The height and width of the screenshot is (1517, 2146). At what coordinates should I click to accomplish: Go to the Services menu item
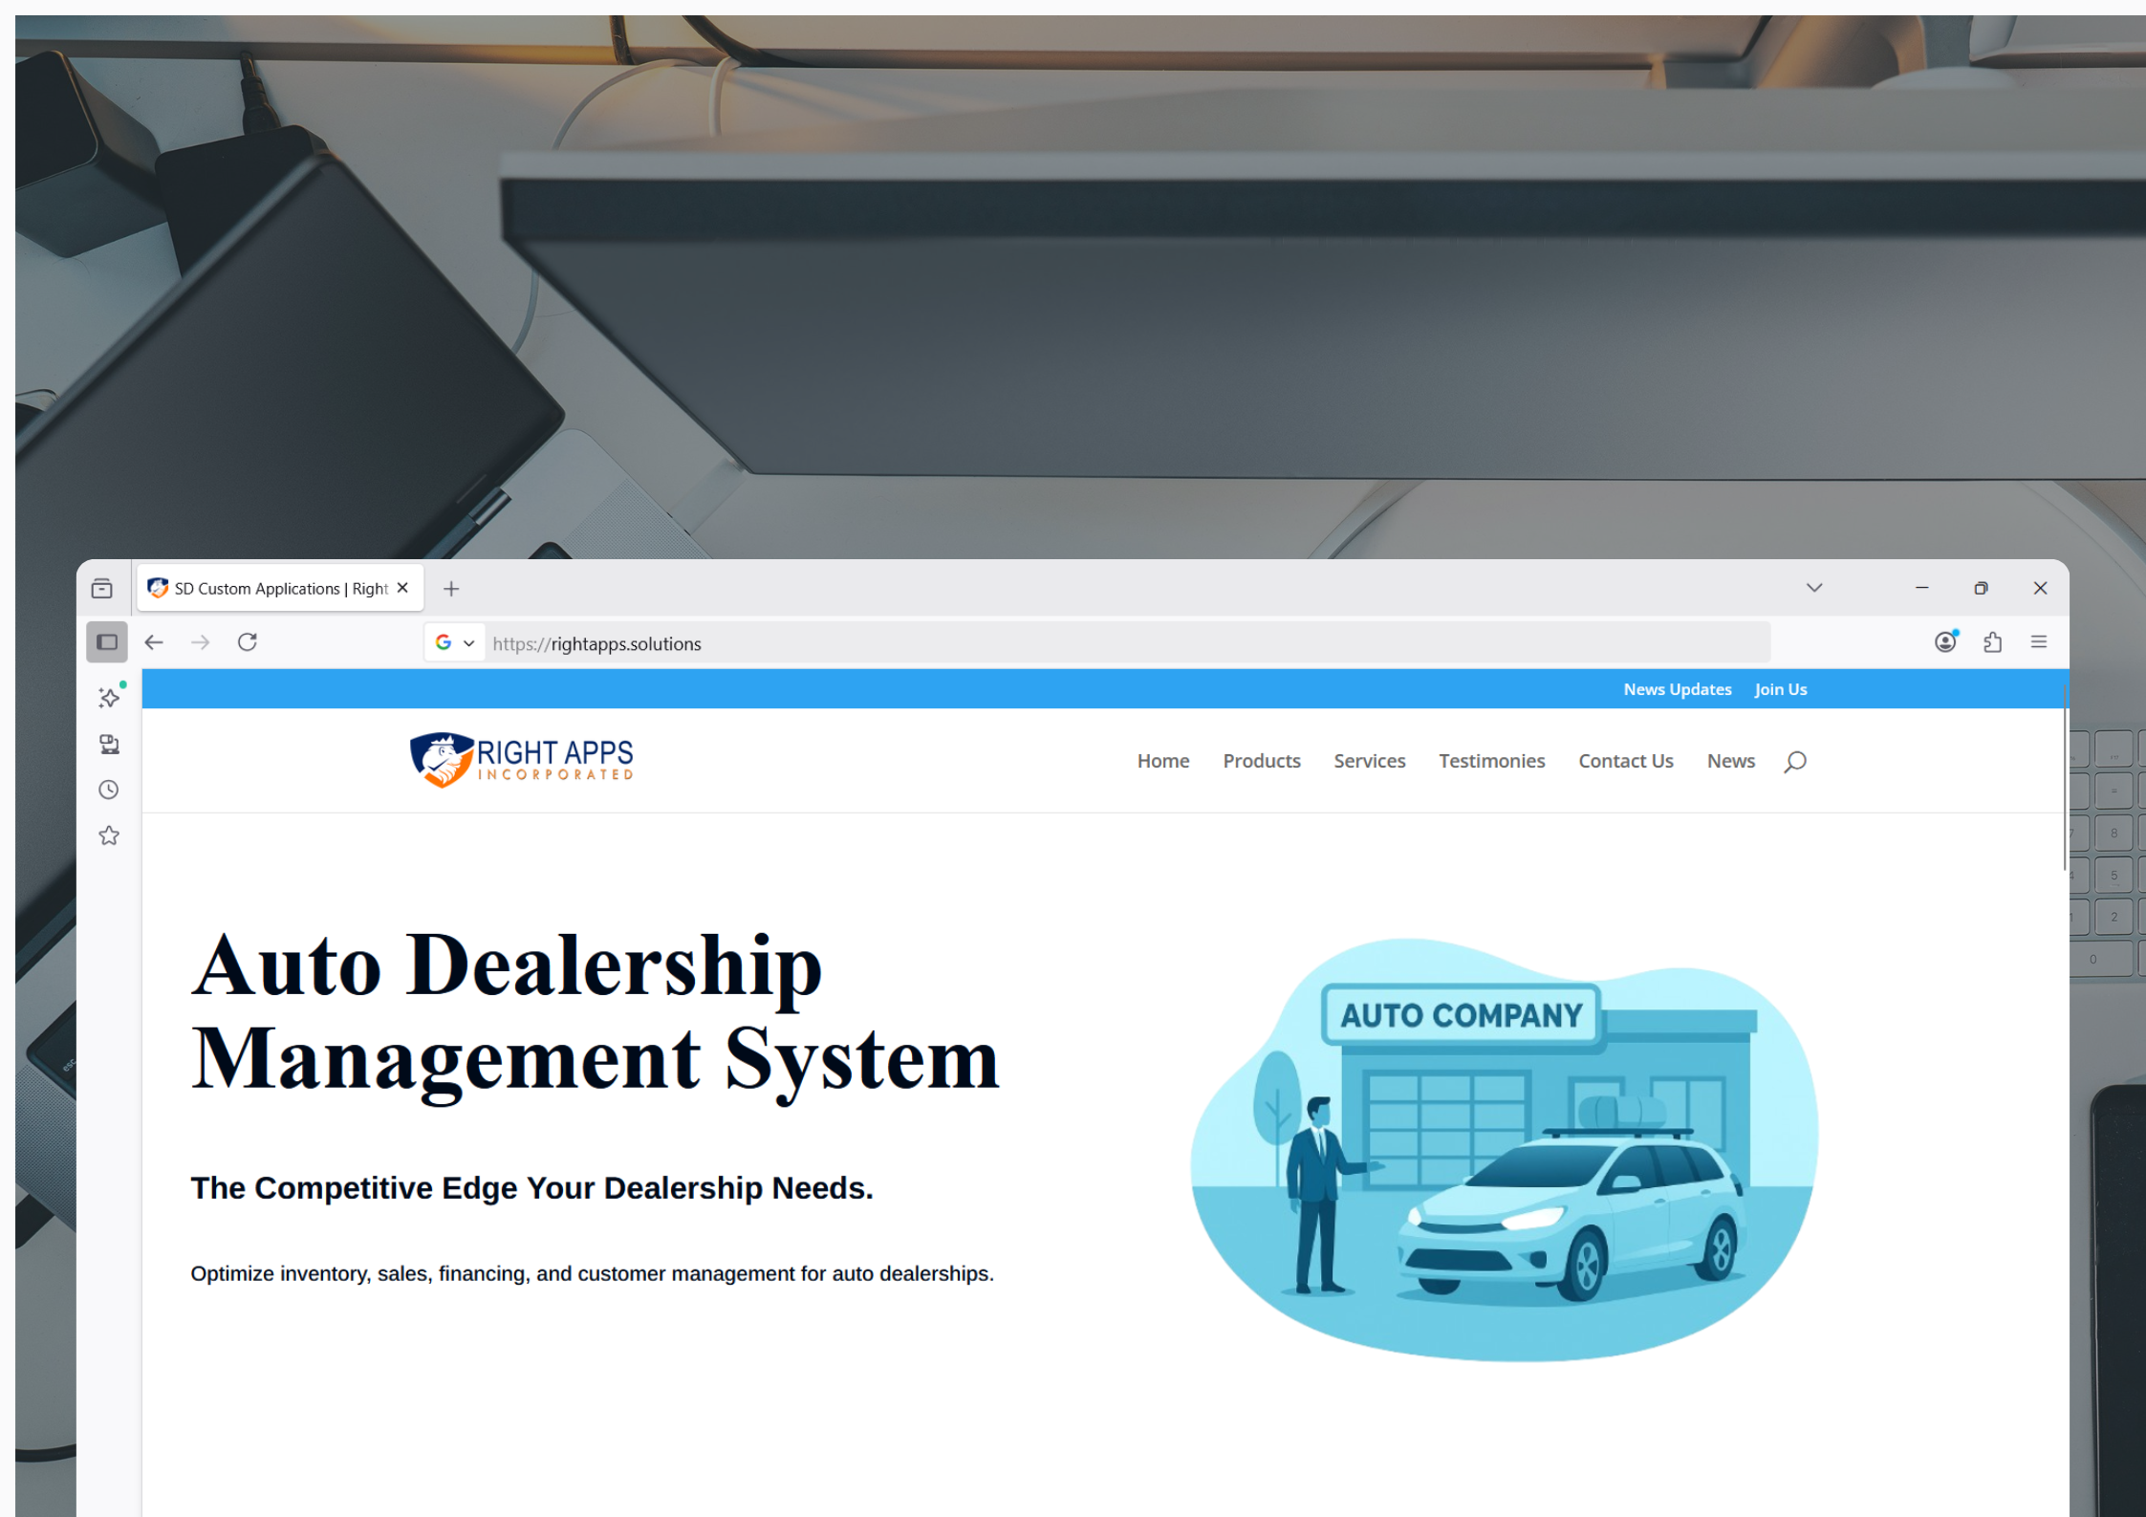coord(1369,761)
